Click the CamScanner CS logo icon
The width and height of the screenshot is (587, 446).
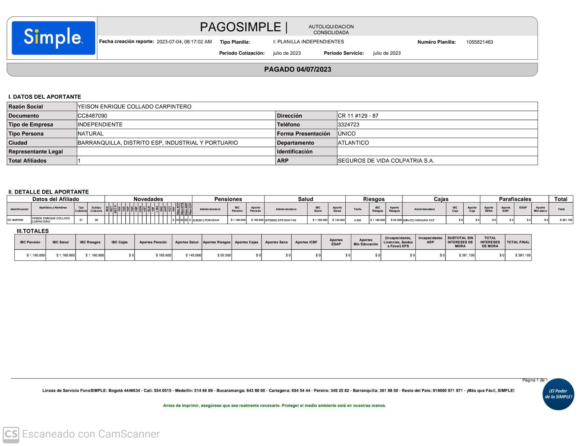(x=11, y=434)
